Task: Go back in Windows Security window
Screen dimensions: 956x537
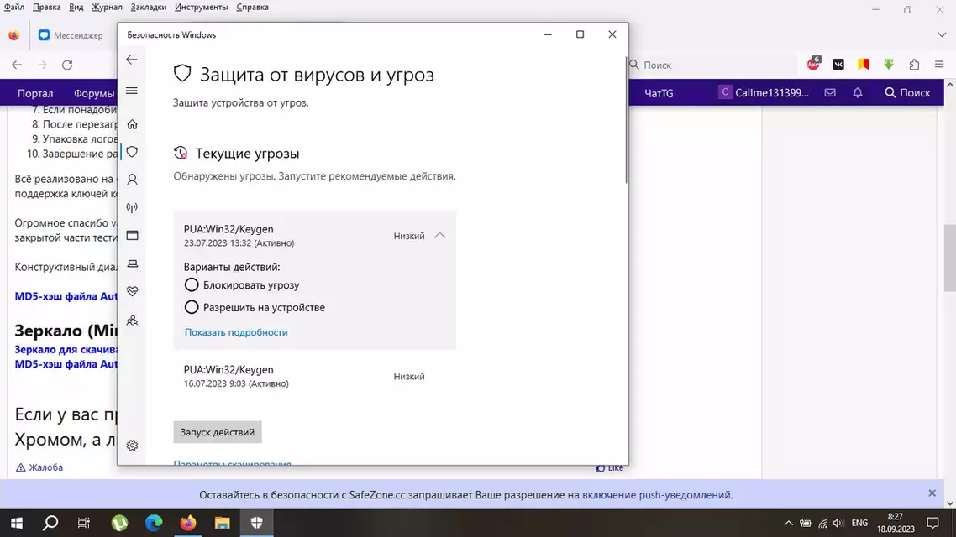Action: point(132,60)
